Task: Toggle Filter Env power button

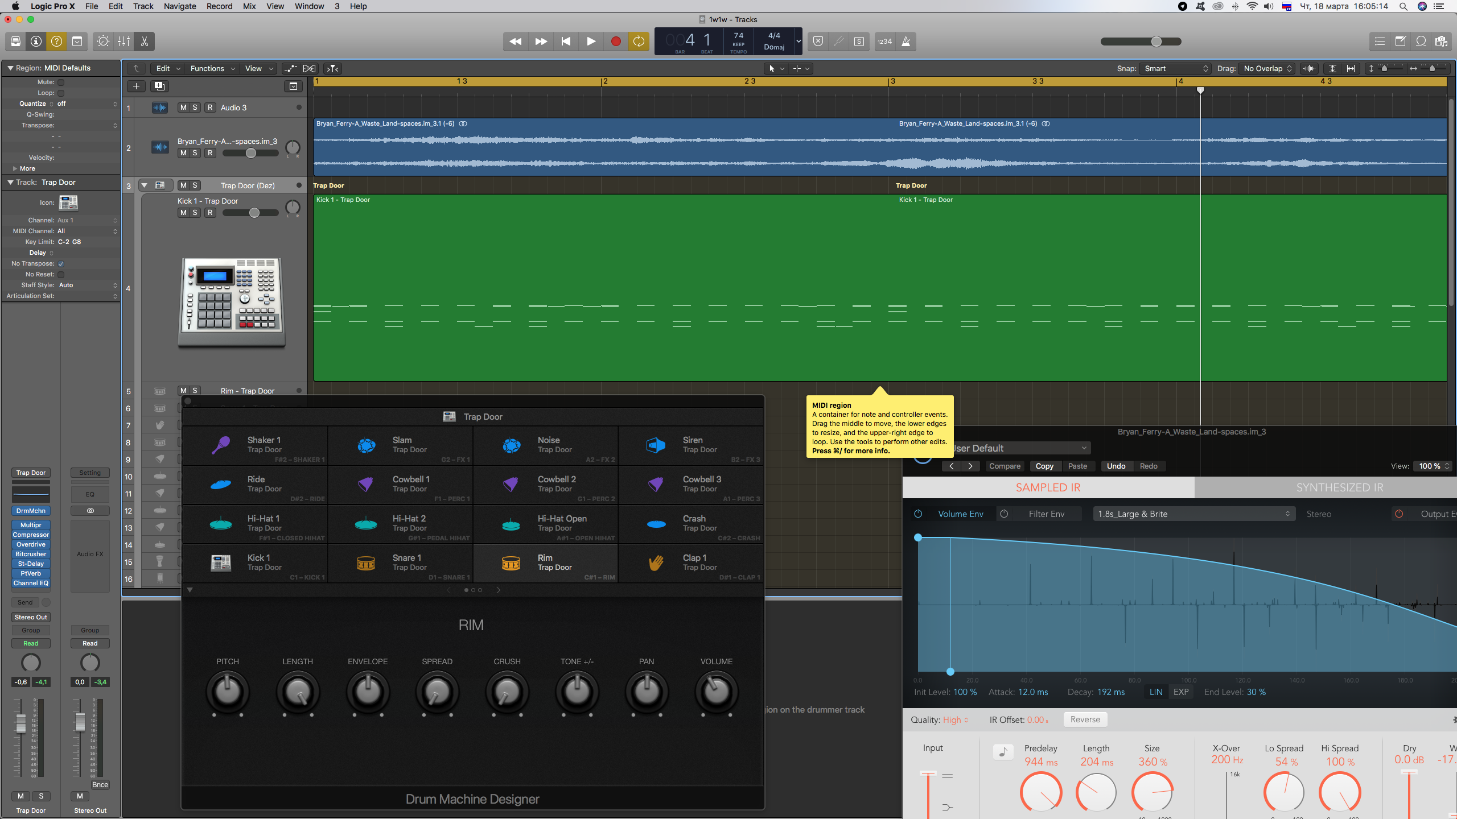Action: tap(1005, 514)
